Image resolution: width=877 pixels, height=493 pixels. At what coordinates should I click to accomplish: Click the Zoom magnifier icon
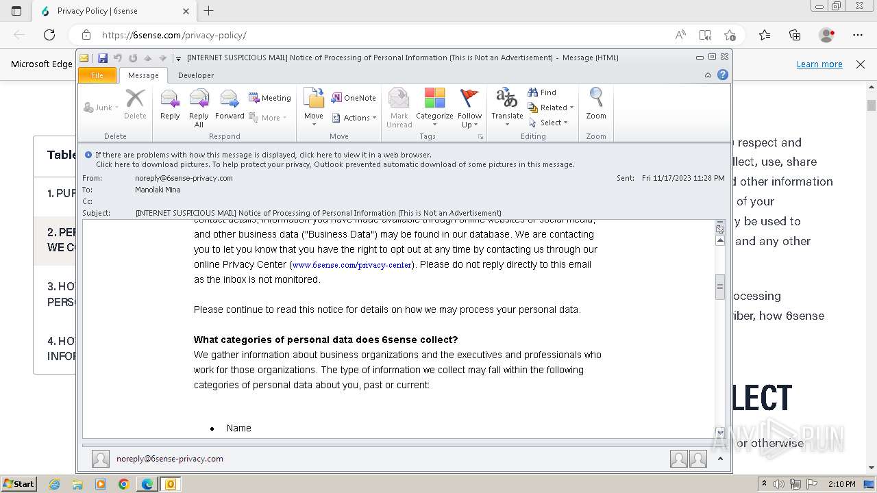[596, 104]
